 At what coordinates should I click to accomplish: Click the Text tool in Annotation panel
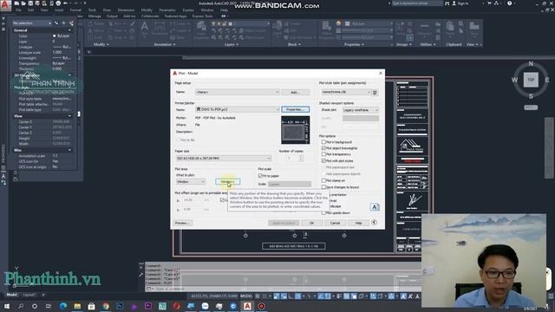145,29
